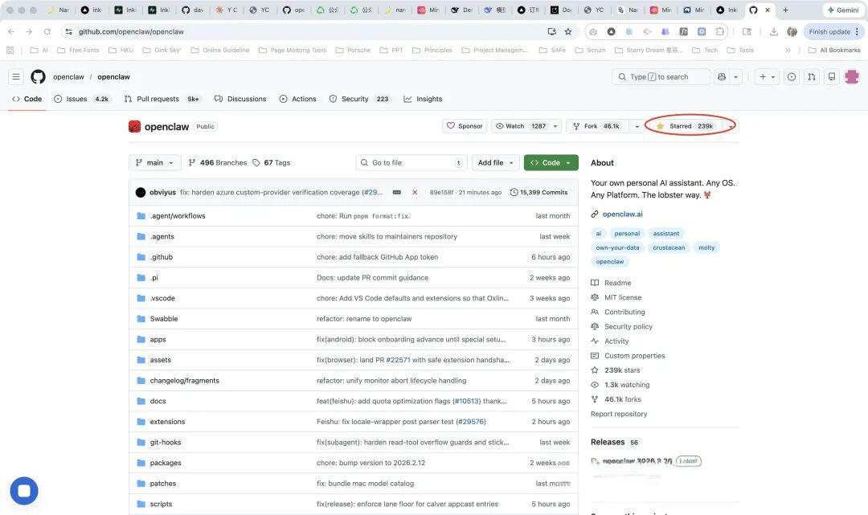The width and height of the screenshot is (868, 515).
Task: Star toggle: click the Starred button
Action: click(686, 126)
